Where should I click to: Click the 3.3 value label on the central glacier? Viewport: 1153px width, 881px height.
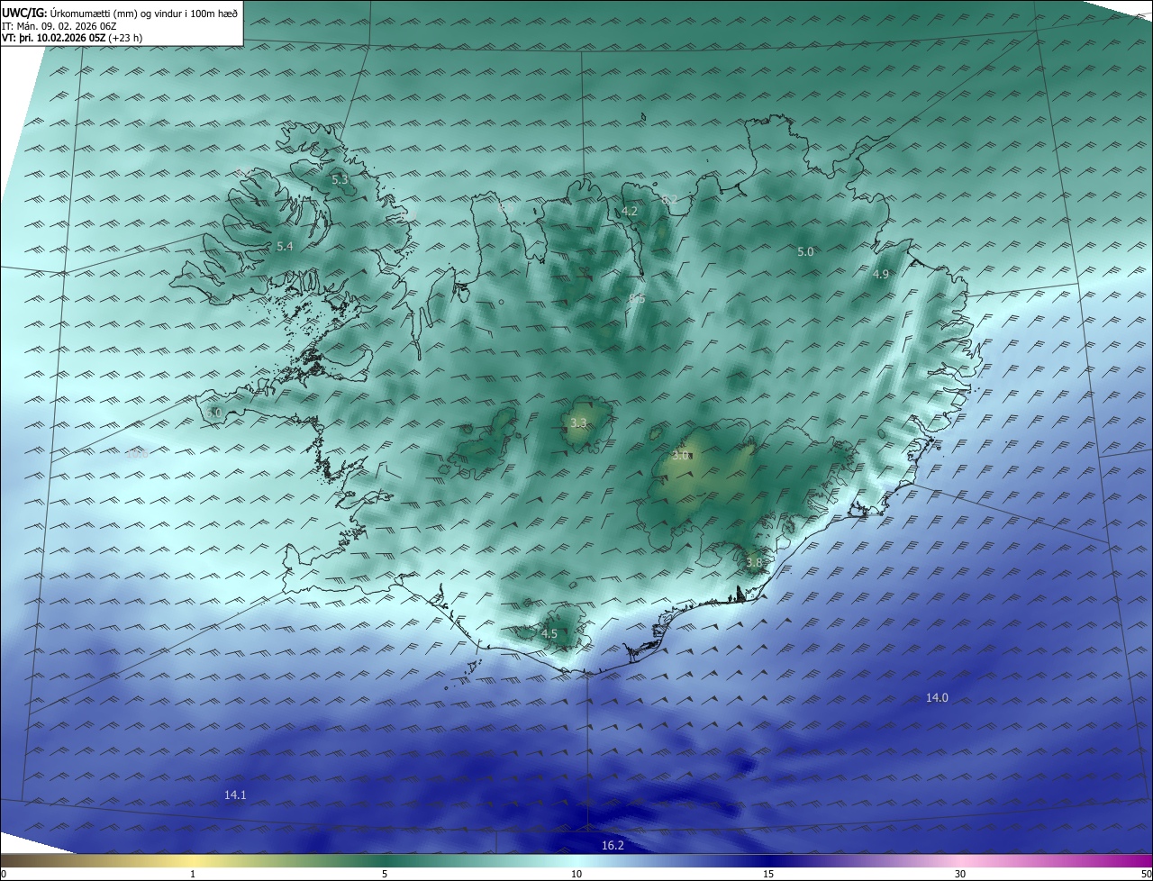tap(579, 422)
